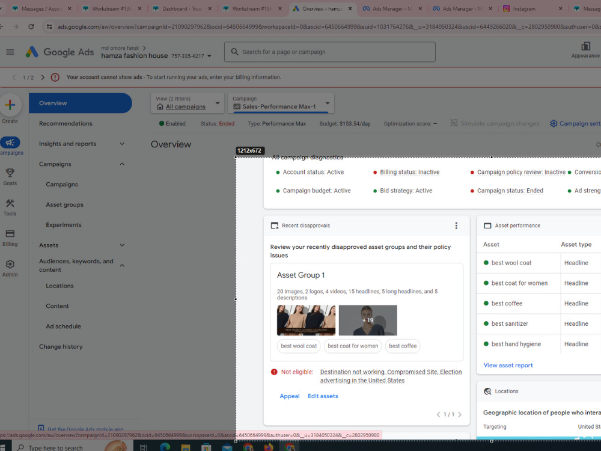This screenshot has height=451, width=601.
Task: Open account dropdown for hamza fashion house
Action: coord(209,56)
